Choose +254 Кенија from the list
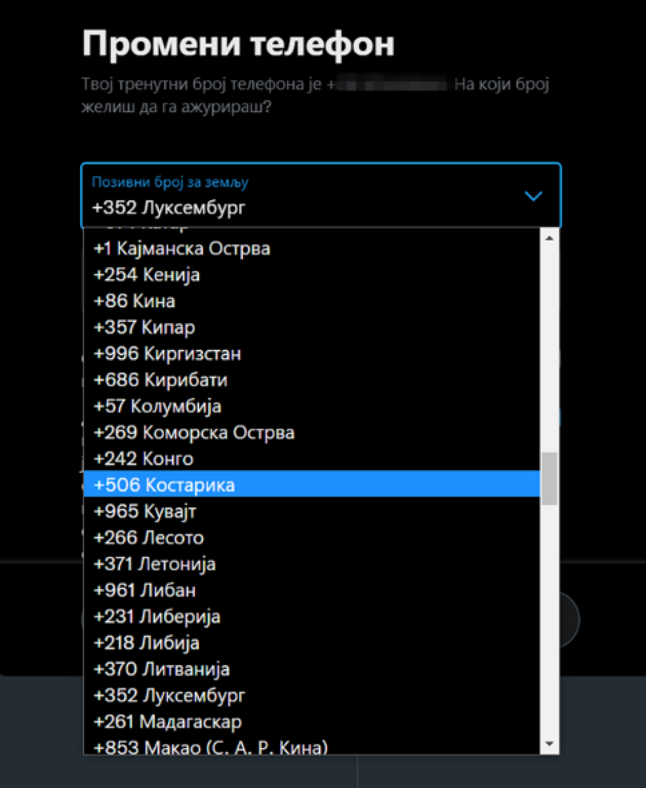This screenshot has width=646, height=788. point(147,275)
